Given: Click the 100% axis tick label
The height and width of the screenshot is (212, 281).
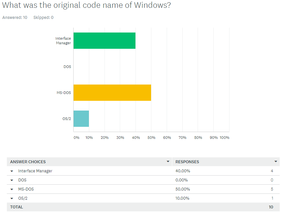Looking at the screenshot, I should tap(224, 138).
